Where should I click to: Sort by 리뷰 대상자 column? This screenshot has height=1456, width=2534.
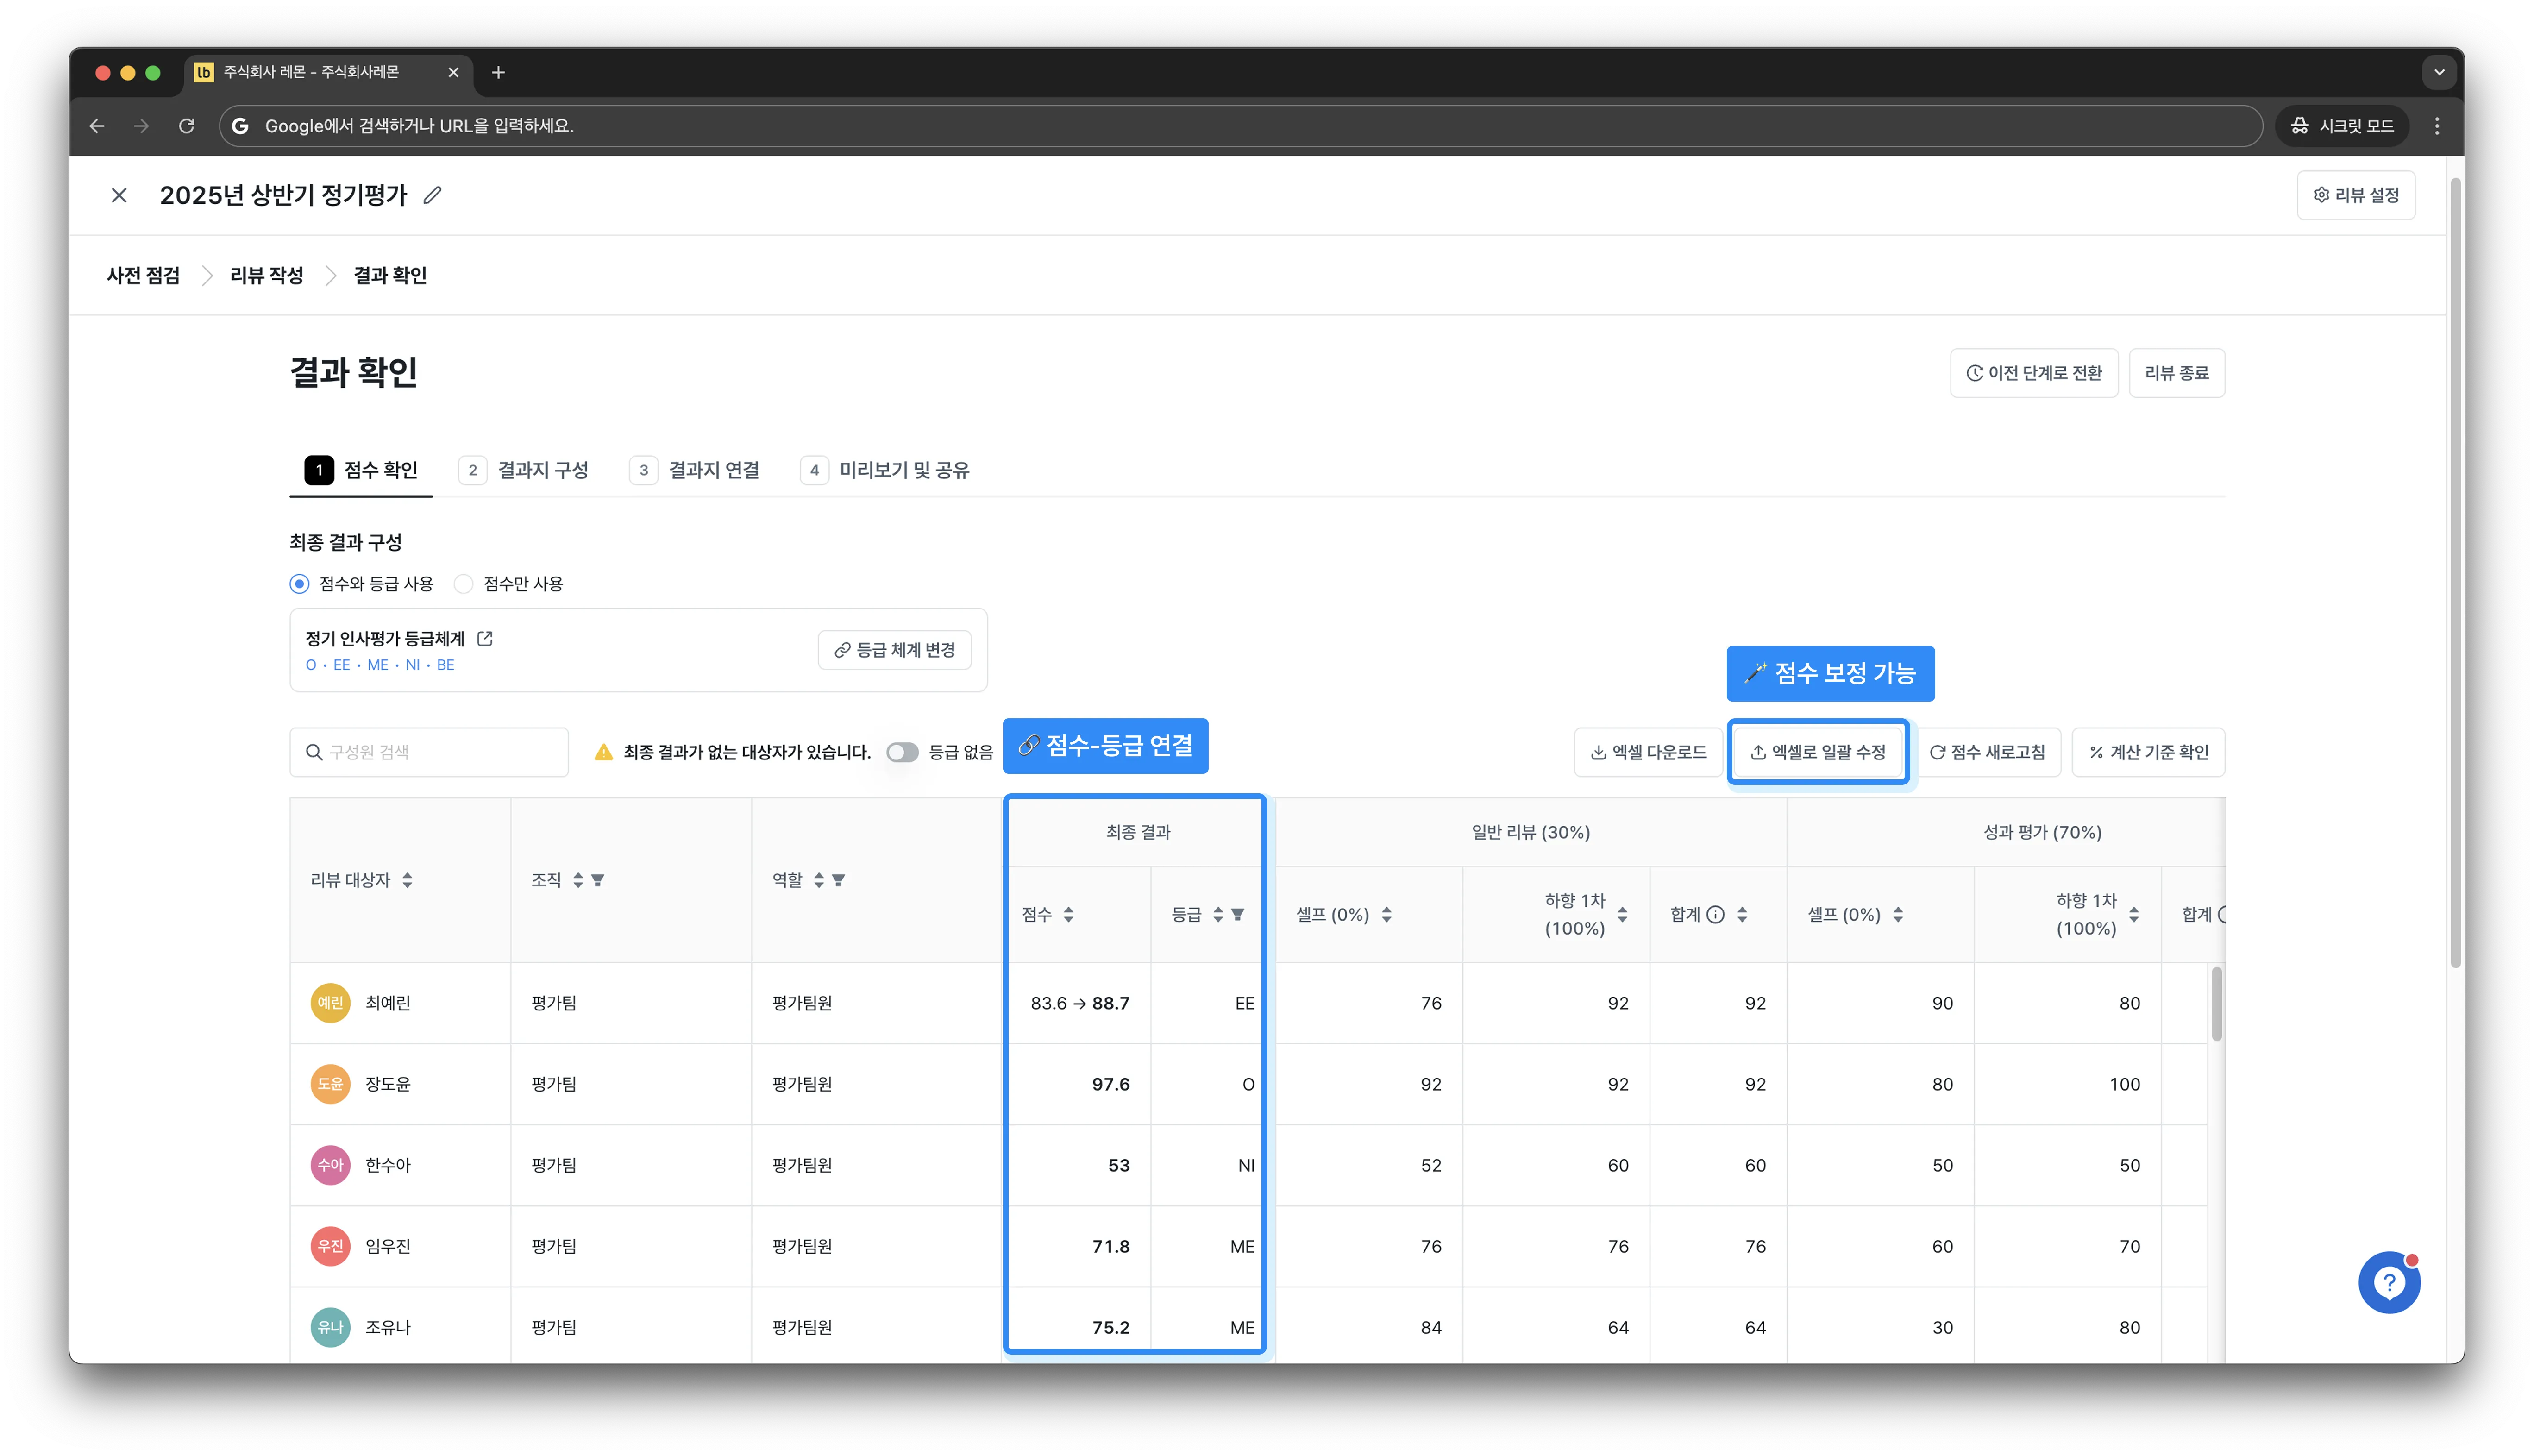click(x=407, y=880)
